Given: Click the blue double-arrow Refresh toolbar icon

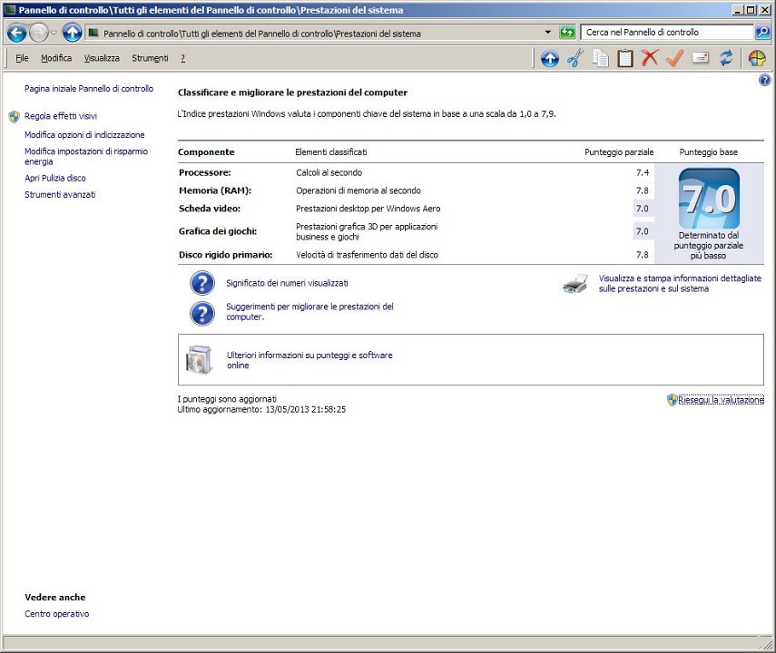Looking at the screenshot, I should click(x=725, y=58).
